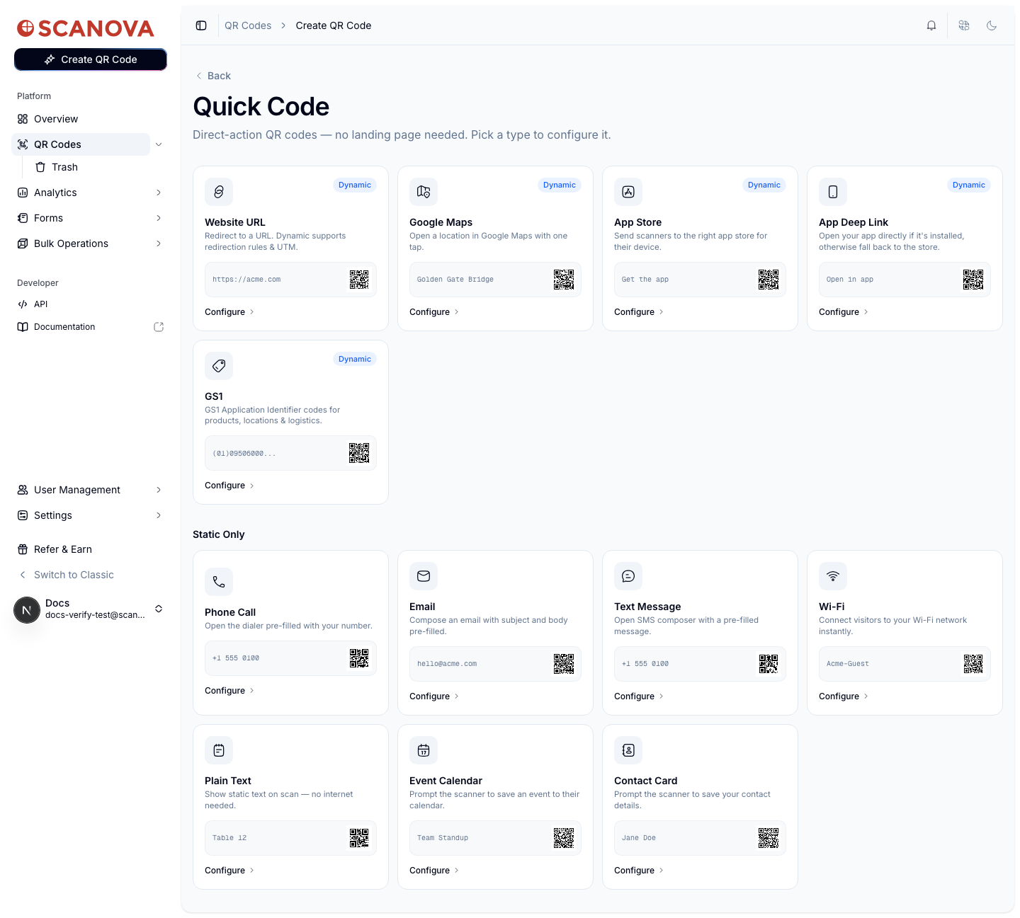The width and height of the screenshot is (1020, 918).
Task: Click the Email envelope icon
Action: [x=424, y=576]
